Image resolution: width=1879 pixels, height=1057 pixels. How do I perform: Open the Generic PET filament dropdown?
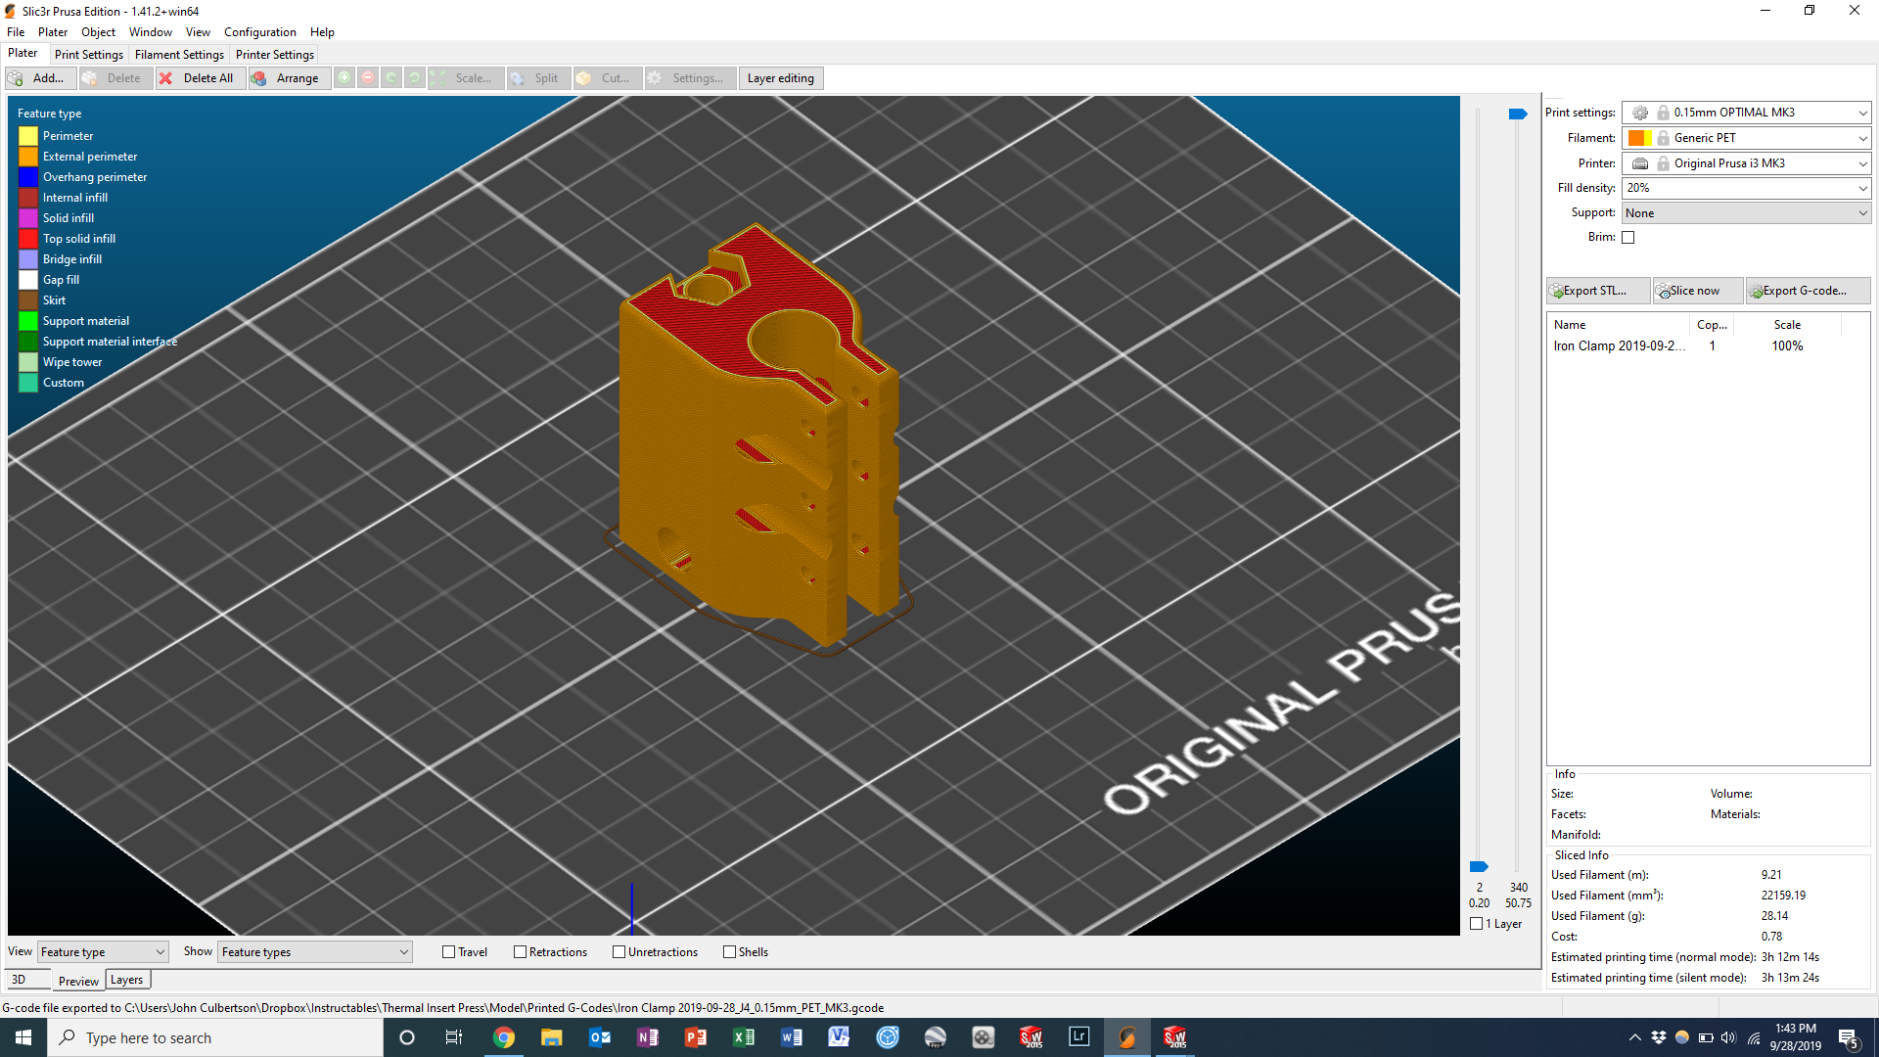pyautogui.click(x=1861, y=137)
